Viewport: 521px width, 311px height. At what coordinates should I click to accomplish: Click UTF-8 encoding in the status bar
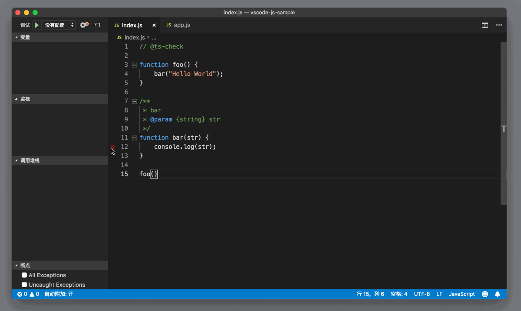pos(422,294)
